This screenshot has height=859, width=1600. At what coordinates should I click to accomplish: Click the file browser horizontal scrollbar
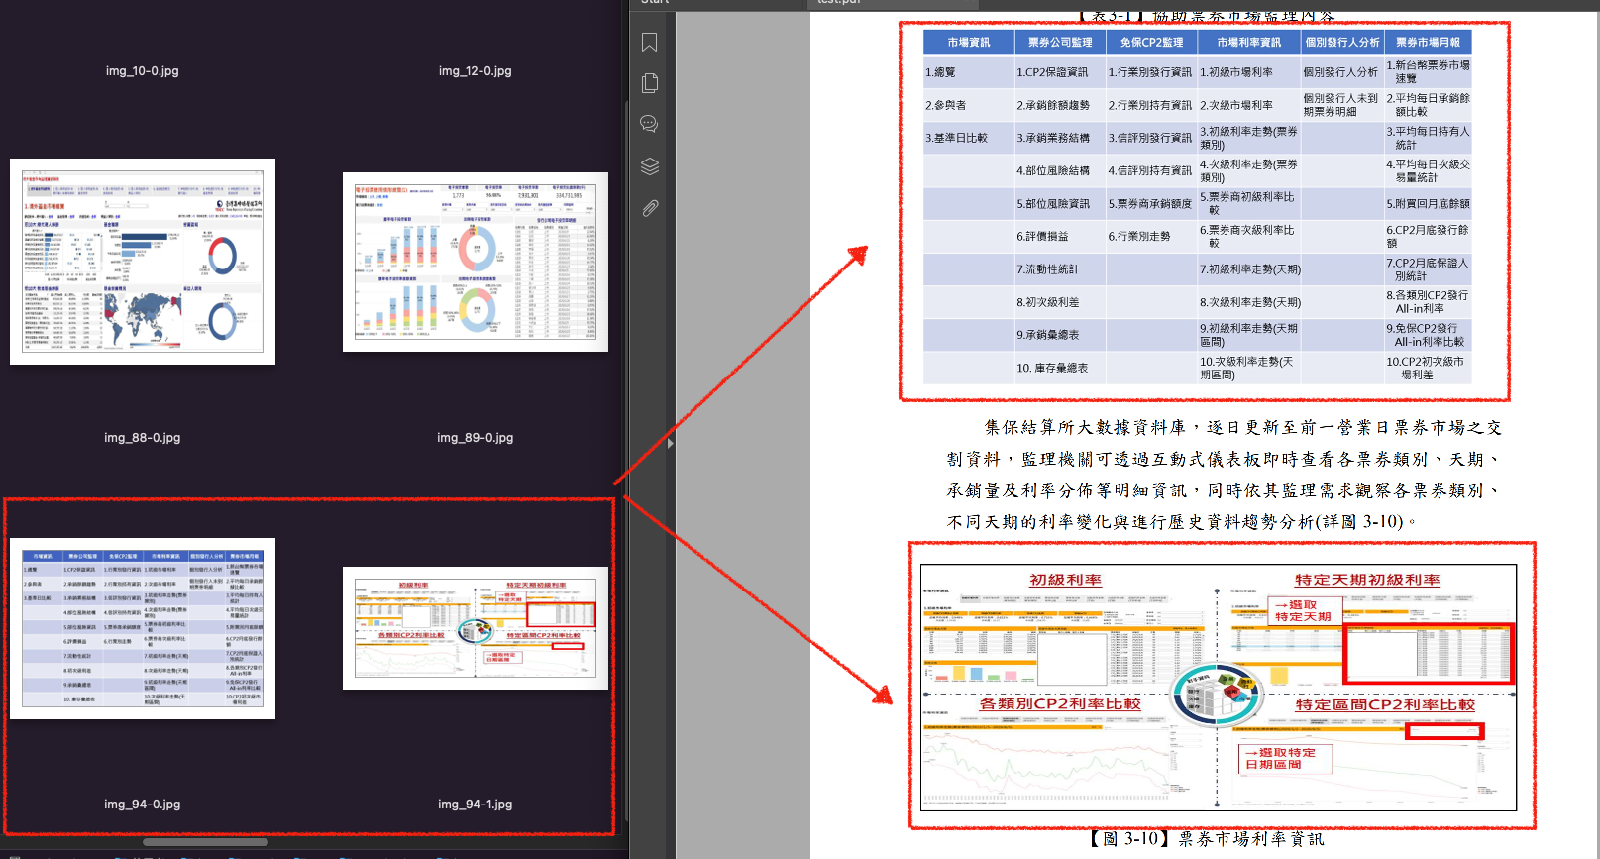click(205, 842)
